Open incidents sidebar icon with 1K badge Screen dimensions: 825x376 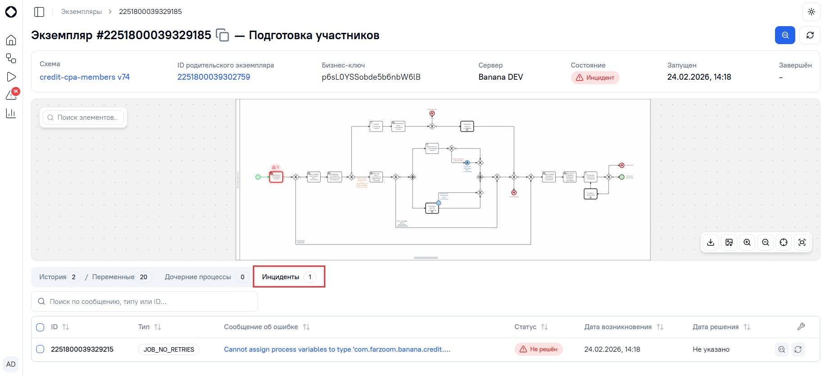click(x=11, y=95)
